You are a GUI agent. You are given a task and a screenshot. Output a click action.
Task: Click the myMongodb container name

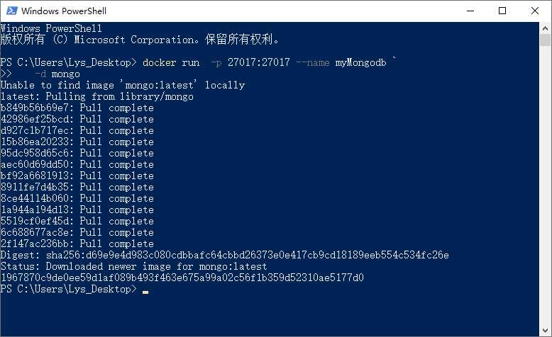point(360,63)
